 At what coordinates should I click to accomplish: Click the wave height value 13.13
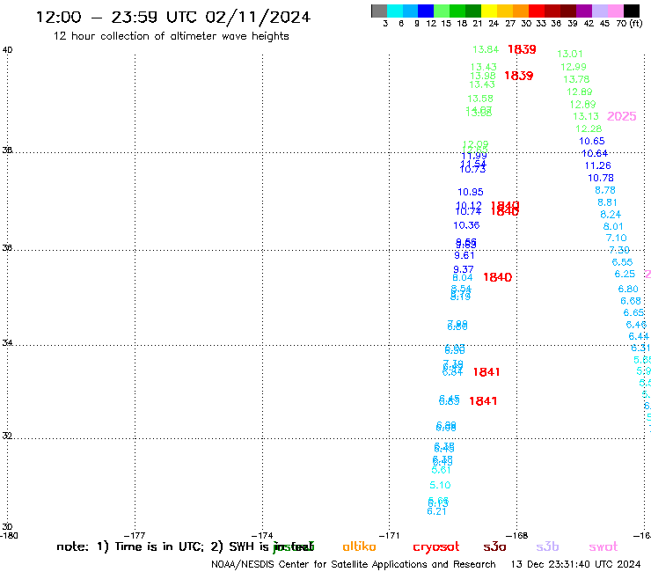pos(586,116)
